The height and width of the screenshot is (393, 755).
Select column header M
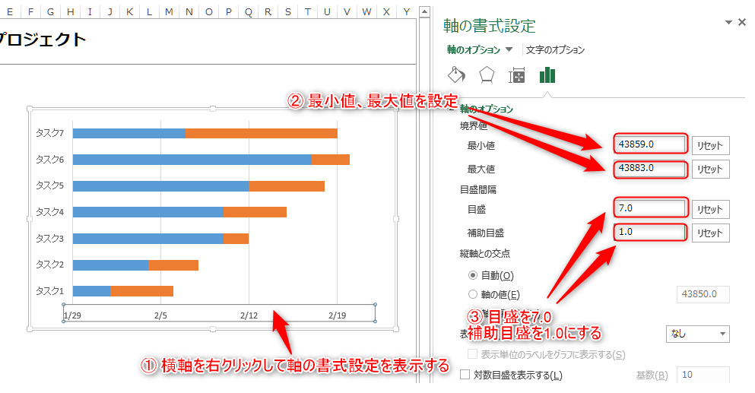(x=169, y=11)
